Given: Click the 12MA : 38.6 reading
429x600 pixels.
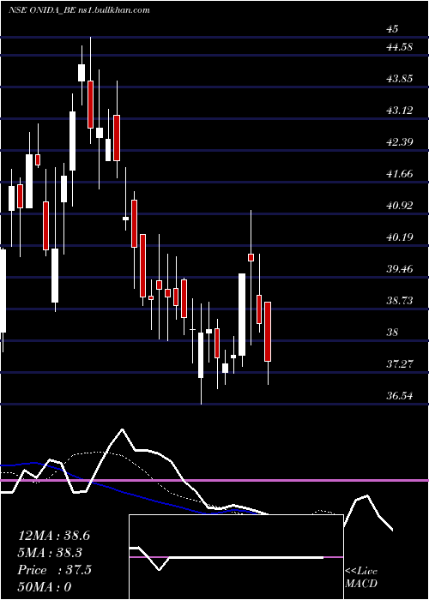Looking at the screenshot, I should pyautogui.click(x=54, y=536).
